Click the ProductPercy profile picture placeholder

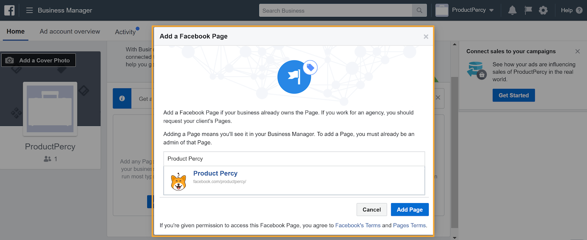point(50,109)
